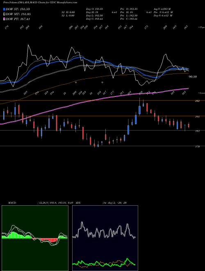The height and width of the screenshot is (271, 205).
Task: Click the 'Day O: 185.35' value
Action: point(94,9)
